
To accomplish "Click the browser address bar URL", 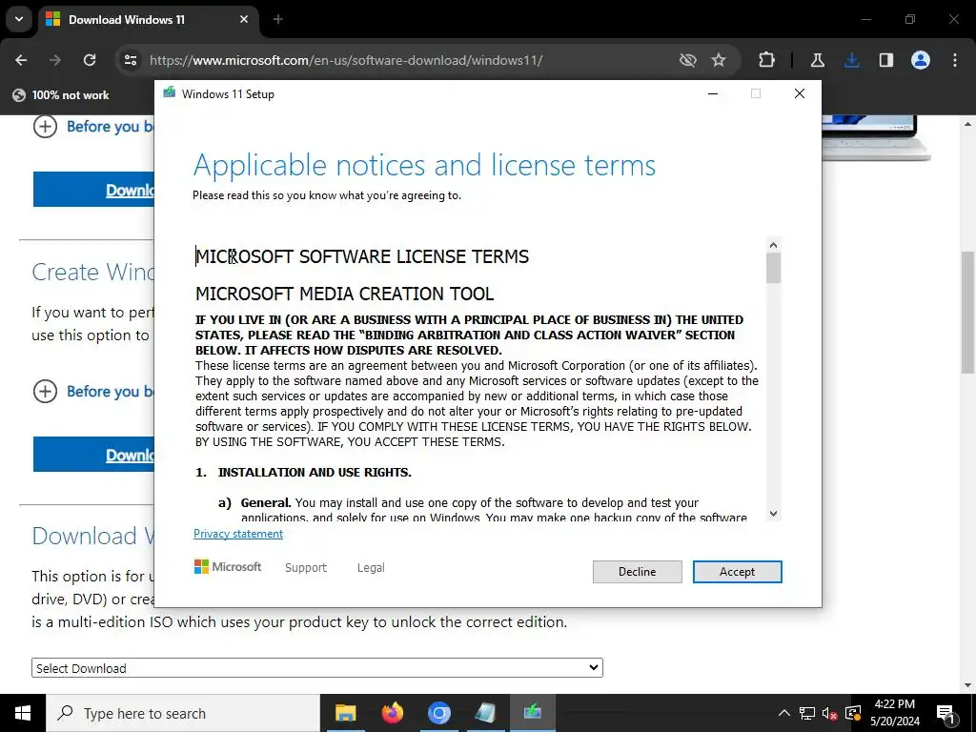I will point(346,60).
